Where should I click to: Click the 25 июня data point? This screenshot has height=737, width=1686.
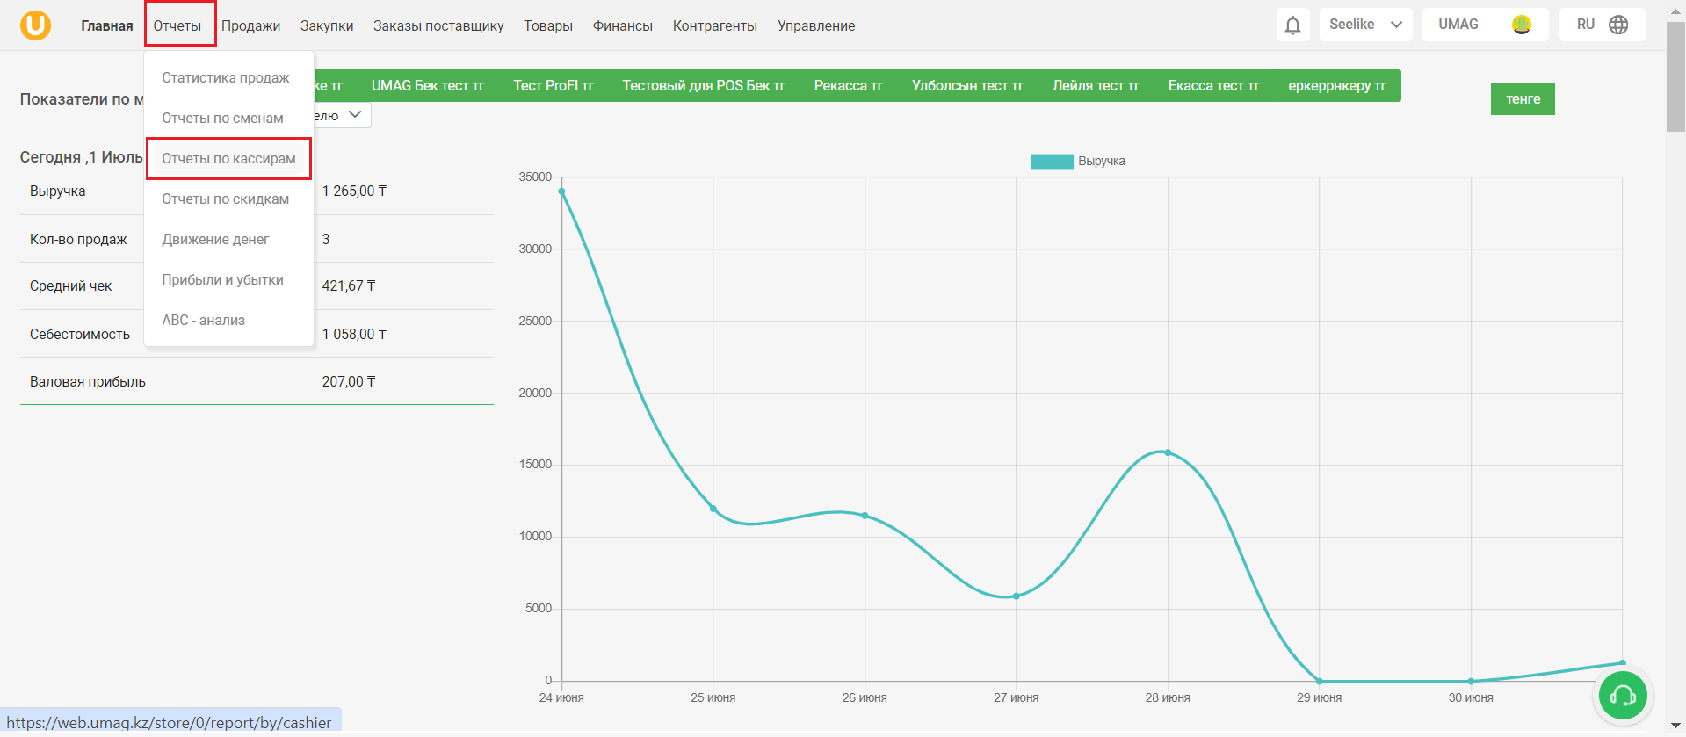(x=713, y=509)
